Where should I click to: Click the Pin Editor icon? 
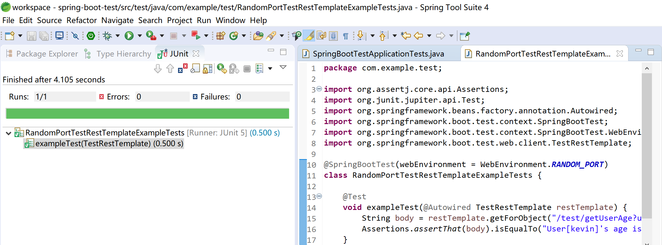point(464,36)
